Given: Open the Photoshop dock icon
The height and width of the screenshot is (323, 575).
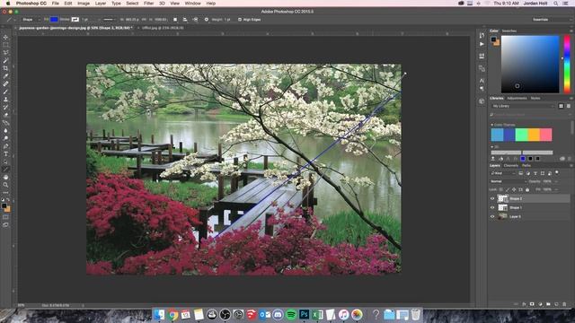Looking at the screenshot, I should click(x=304, y=314).
